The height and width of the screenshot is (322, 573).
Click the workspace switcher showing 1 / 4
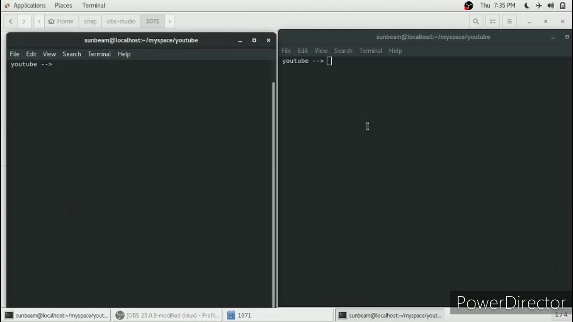coord(561,315)
